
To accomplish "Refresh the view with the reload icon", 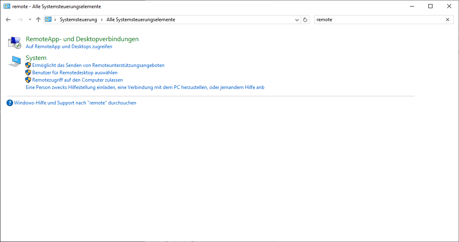I will (305, 20).
